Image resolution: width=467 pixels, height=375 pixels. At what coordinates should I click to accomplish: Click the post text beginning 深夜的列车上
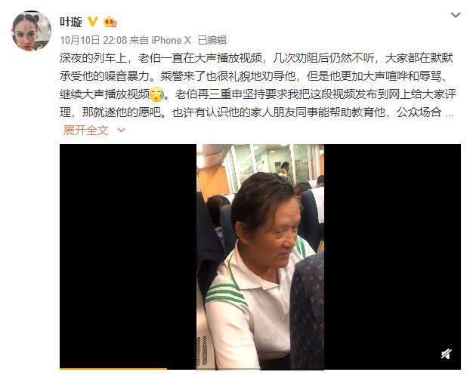click(x=256, y=85)
